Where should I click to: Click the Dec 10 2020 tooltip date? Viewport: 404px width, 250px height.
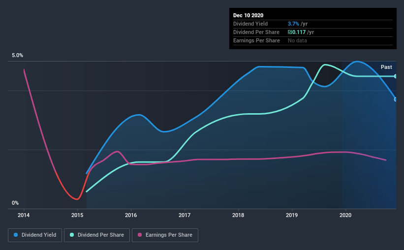pos(248,15)
